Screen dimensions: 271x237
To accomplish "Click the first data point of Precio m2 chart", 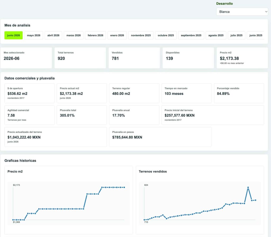I will pos(13,220).
